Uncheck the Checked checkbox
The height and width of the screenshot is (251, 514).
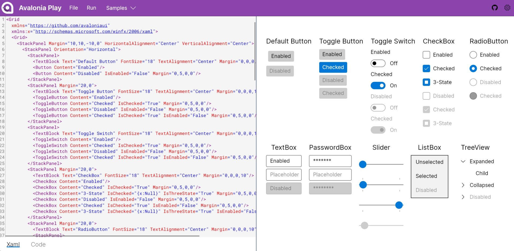click(426, 68)
